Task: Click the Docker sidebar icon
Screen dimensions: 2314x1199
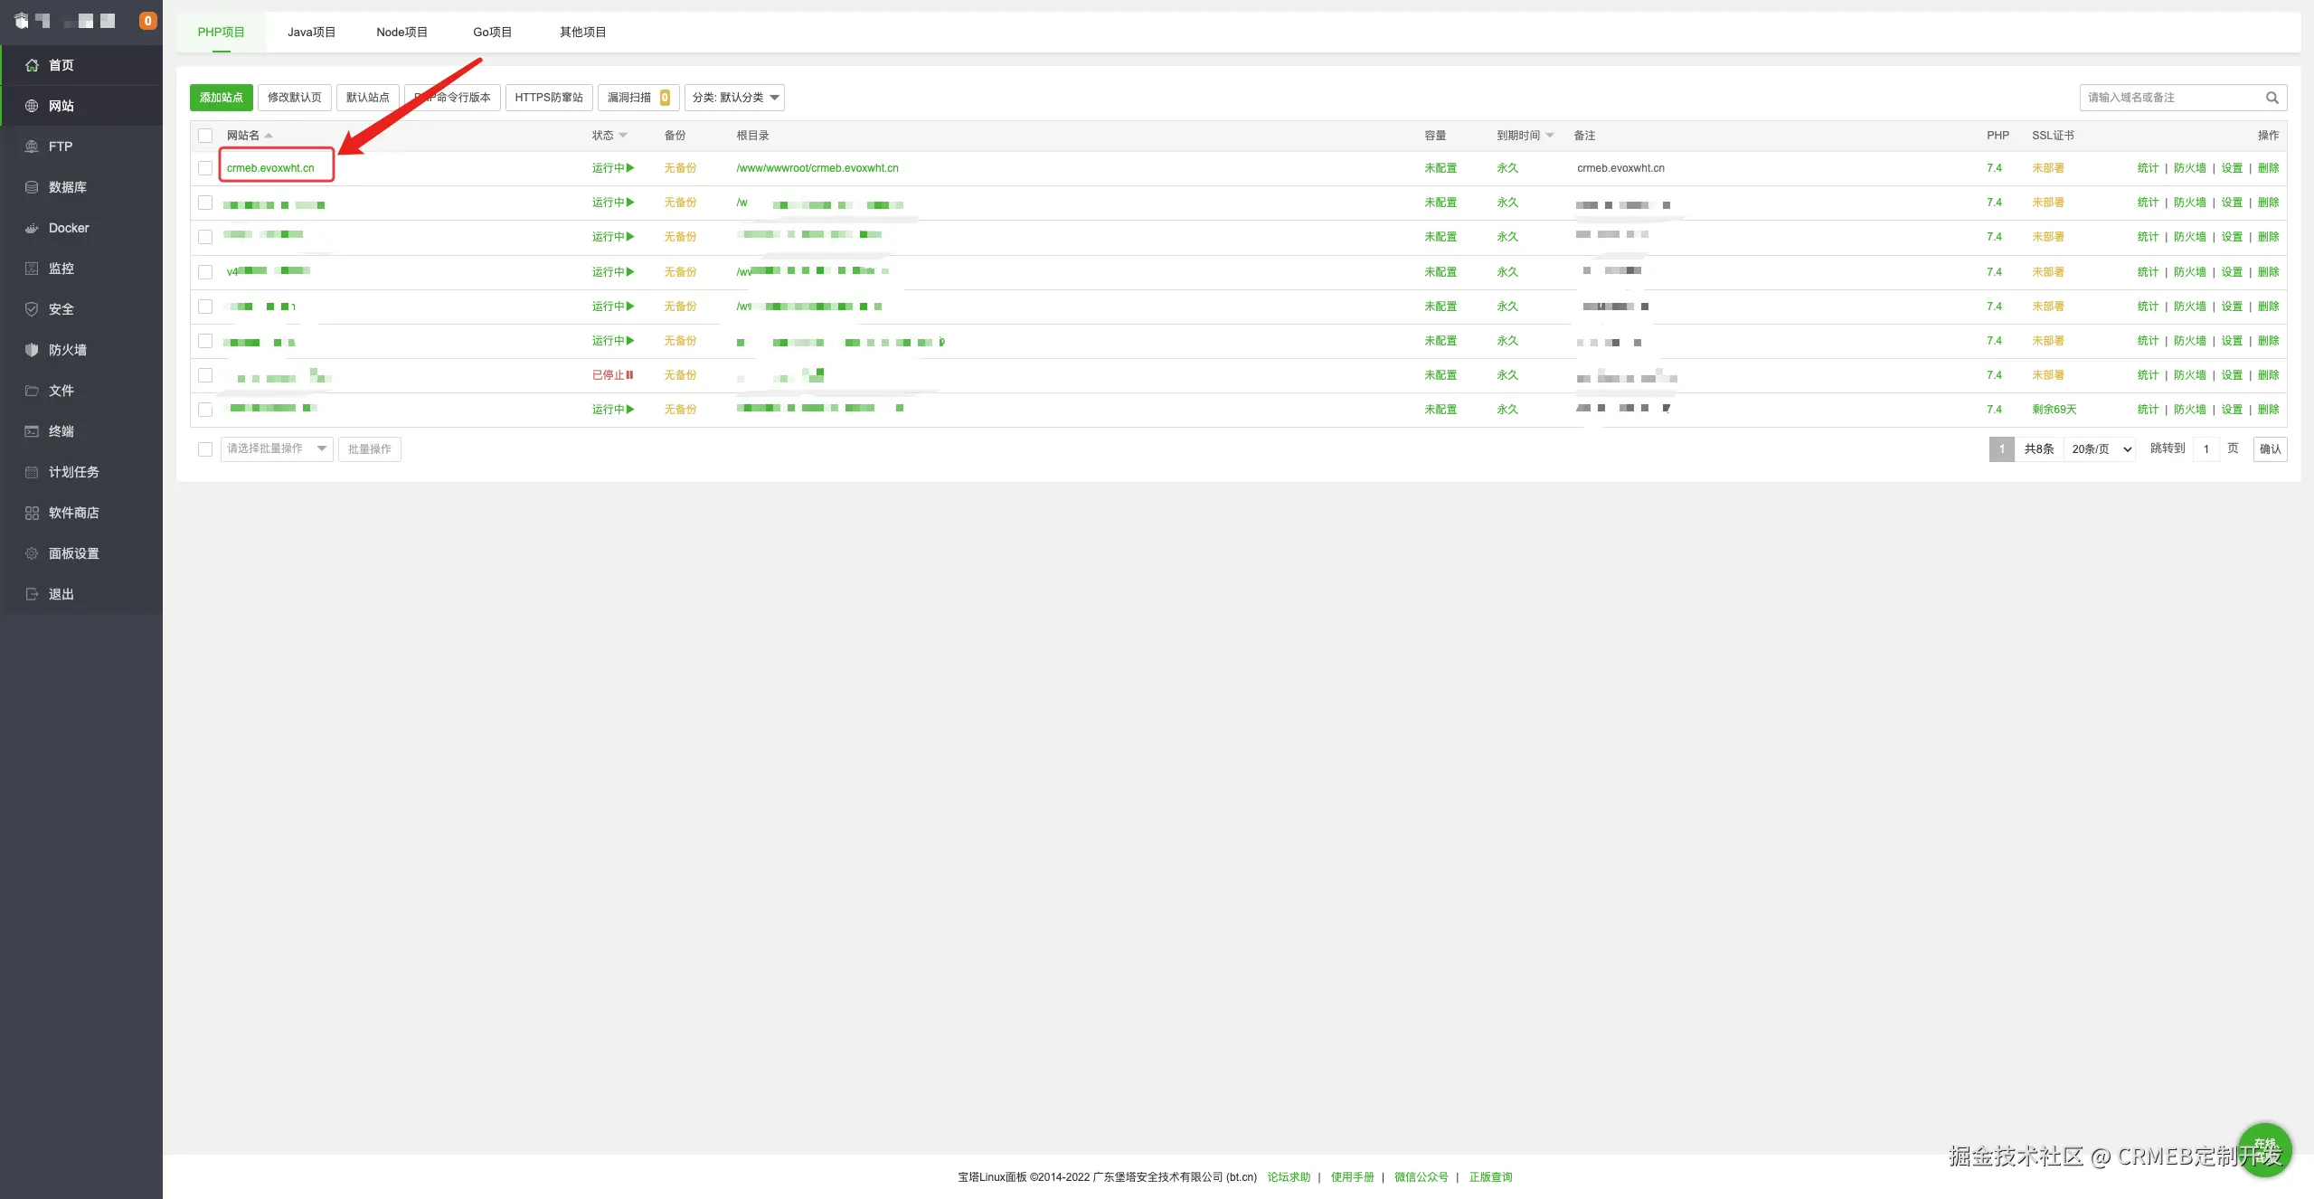Action: pos(32,228)
